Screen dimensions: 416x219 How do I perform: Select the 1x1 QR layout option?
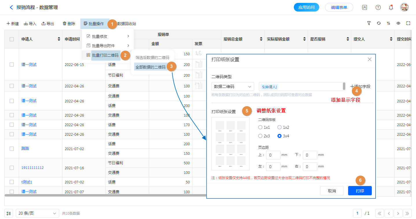pos(261,127)
